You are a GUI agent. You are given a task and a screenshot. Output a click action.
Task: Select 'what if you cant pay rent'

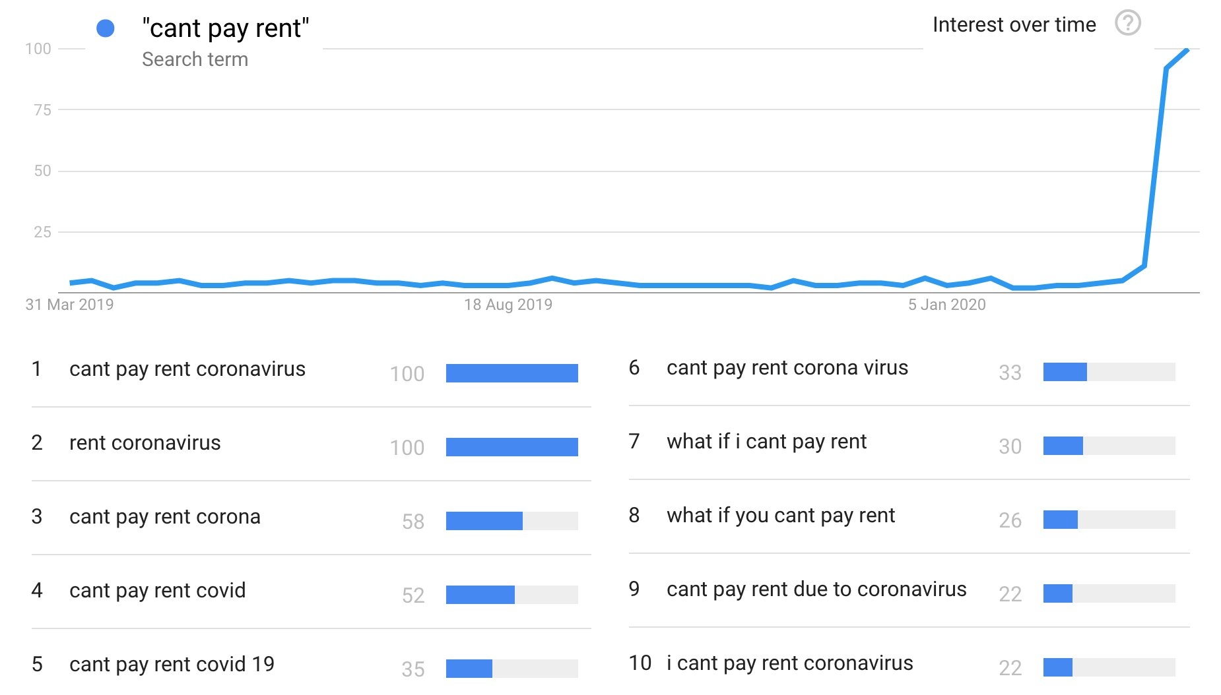click(x=781, y=516)
